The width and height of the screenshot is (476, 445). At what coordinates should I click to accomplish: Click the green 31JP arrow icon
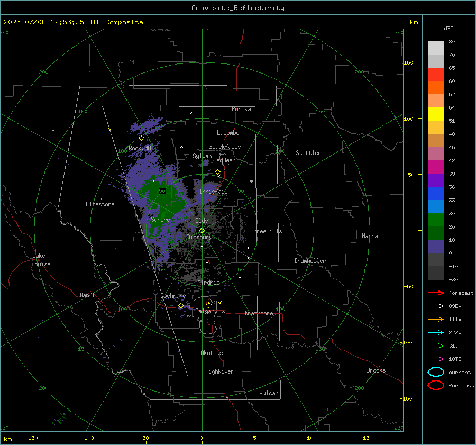pos(436,346)
